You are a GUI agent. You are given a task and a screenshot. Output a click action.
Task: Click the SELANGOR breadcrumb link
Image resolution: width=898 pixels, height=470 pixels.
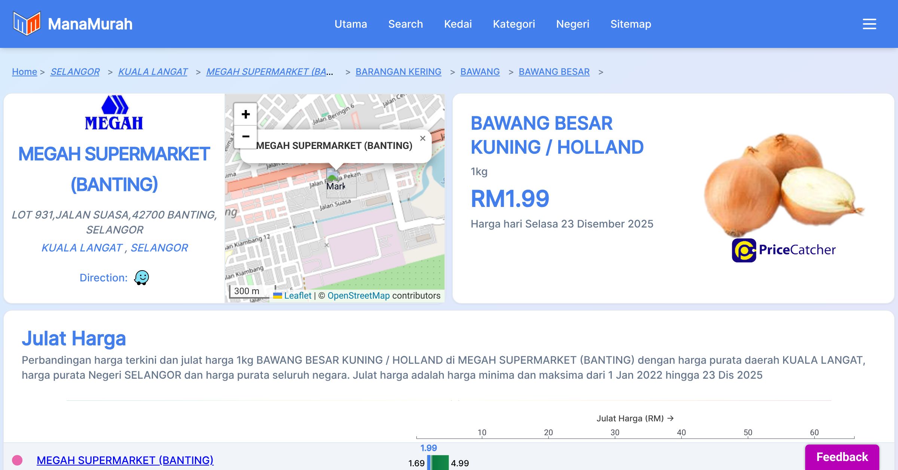75,71
